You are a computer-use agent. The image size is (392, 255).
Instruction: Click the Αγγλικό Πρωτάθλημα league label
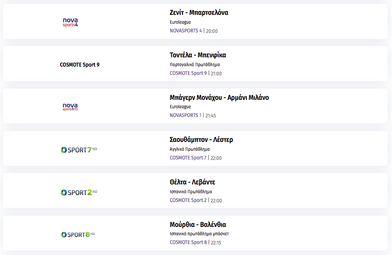click(190, 149)
